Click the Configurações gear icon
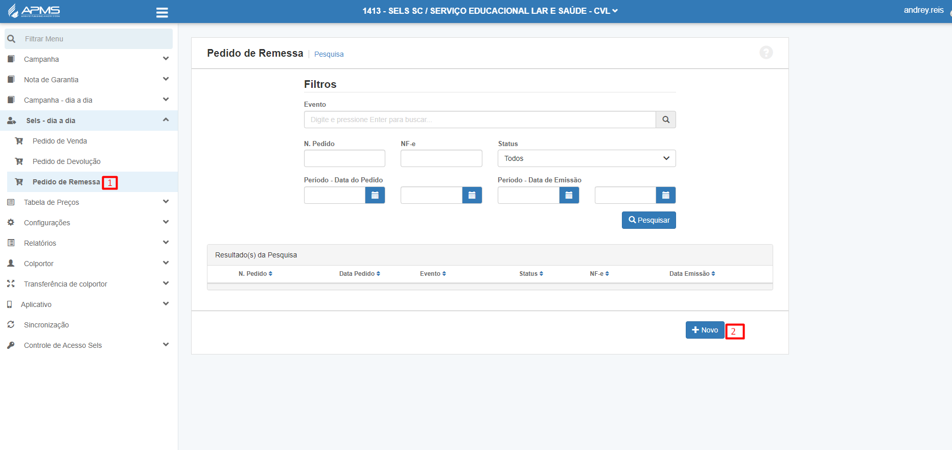The height and width of the screenshot is (450, 952). pos(11,222)
